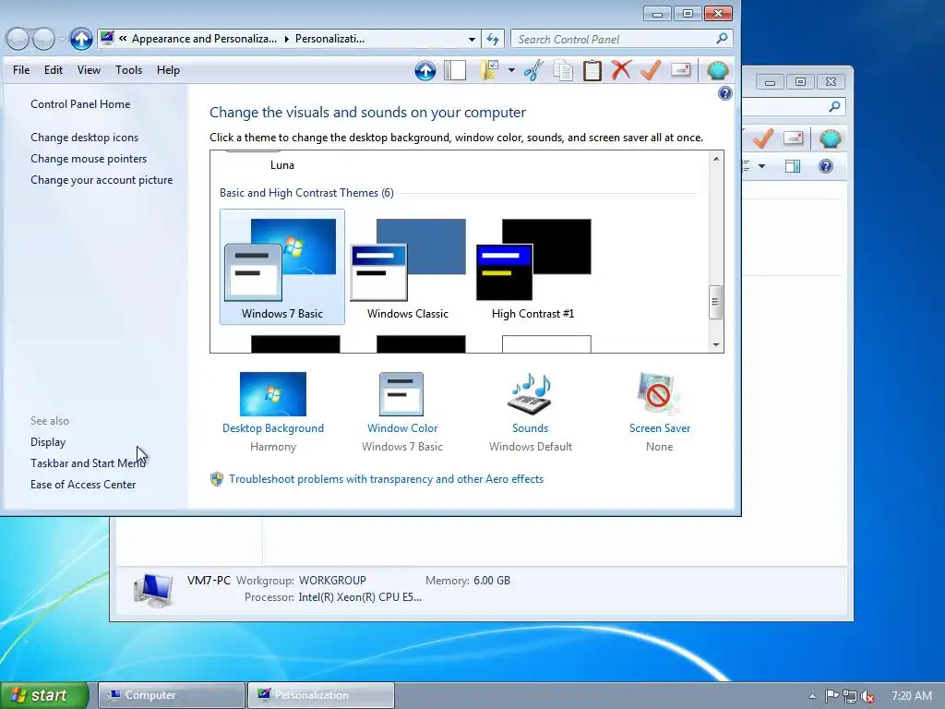Select the Windows Classic theme
The width and height of the screenshot is (945, 709).
pyautogui.click(x=408, y=267)
